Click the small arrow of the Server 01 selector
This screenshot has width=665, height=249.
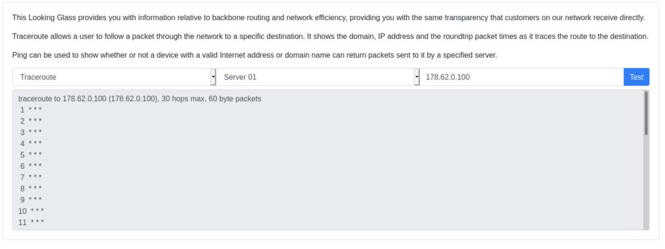pos(416,77)
